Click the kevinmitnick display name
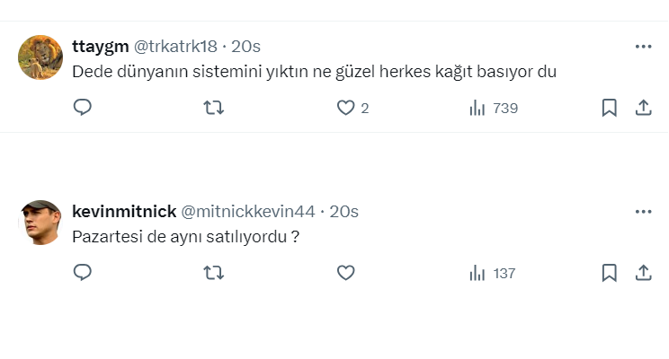Screen dimensions: 669x359 tap(123, 211)
